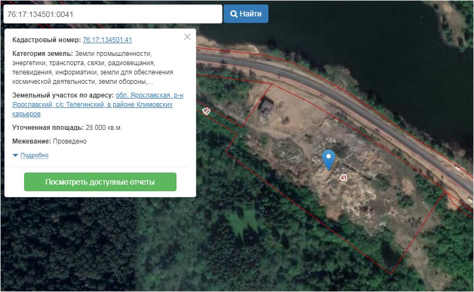This screenshot has width=474, height=292.
Task: Click the blue location pin marker
Action: pos(328,159)
